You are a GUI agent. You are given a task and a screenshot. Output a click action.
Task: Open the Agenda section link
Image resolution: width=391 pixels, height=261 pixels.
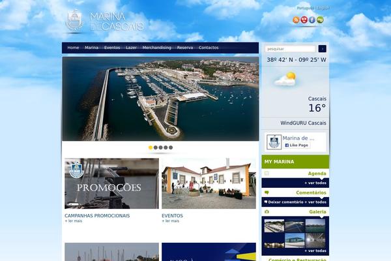[x=317, y=174]
